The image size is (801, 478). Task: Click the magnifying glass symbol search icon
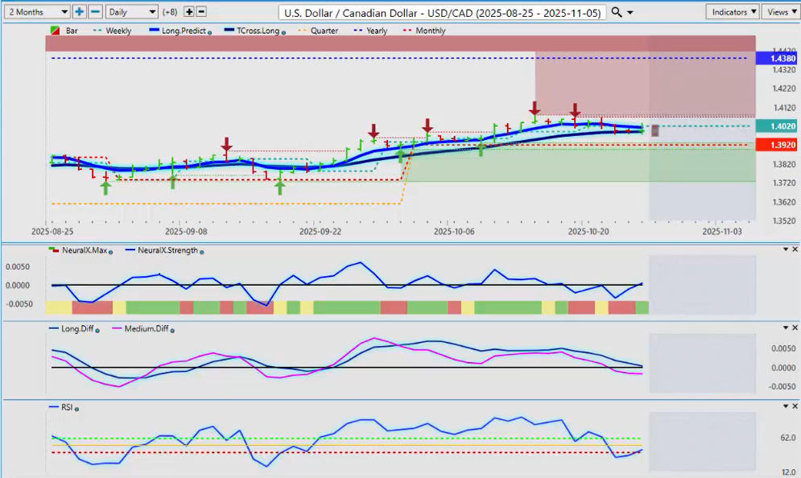tap(617, 12)
